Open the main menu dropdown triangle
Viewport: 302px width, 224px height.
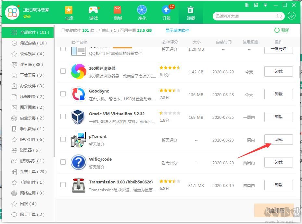click(x=265, y=5)
